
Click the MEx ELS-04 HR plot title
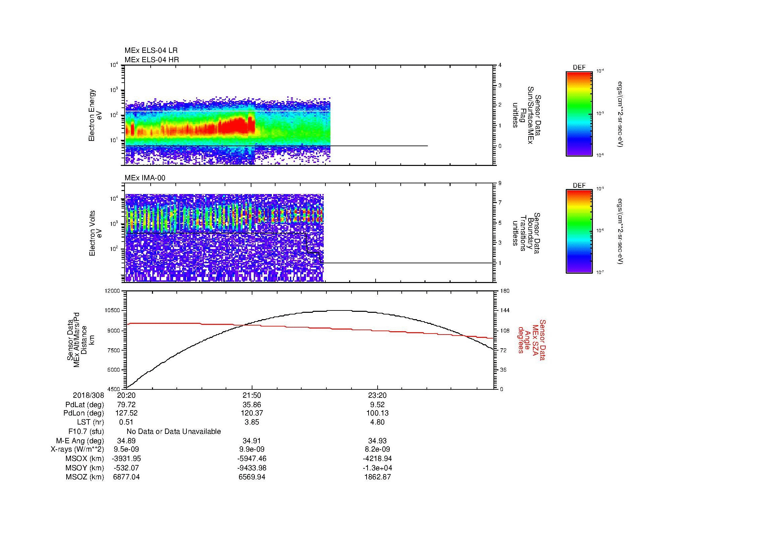[x=152, y=60]
